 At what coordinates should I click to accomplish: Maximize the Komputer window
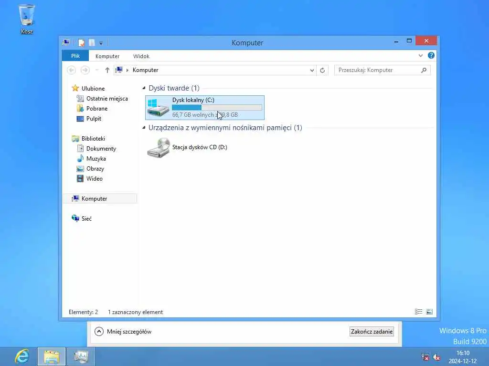(x=409, y=41)
